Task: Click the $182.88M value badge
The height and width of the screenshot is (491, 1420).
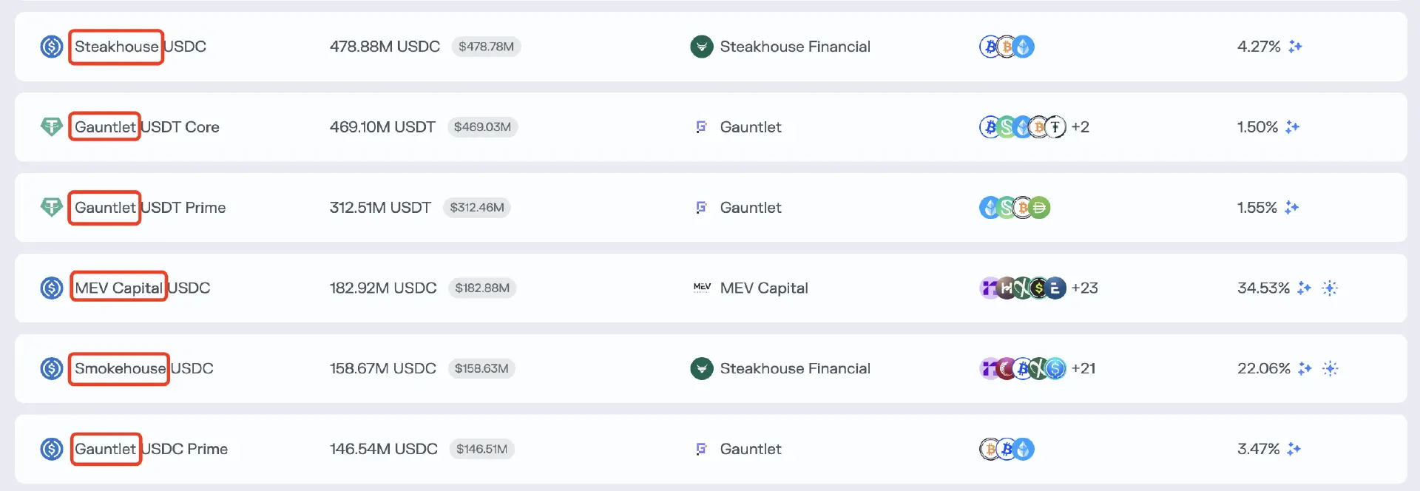Action: click(x=482, y=288)
